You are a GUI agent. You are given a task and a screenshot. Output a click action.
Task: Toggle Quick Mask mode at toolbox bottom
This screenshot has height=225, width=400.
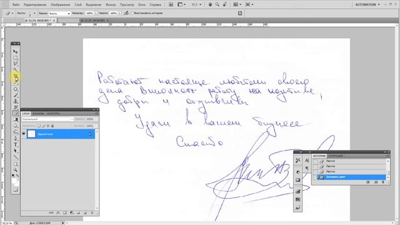pyautogui.click(x=15, y=190)
